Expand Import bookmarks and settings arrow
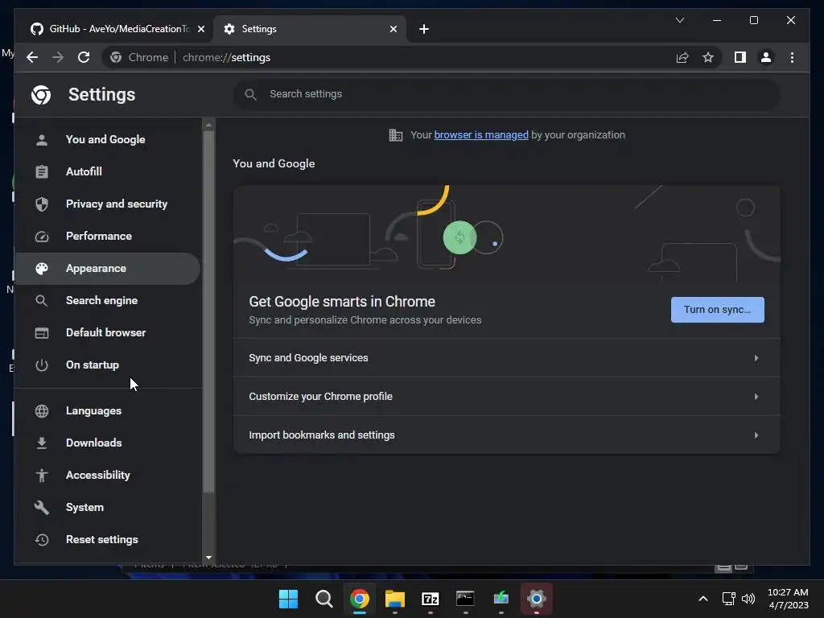 coord(756,435)
